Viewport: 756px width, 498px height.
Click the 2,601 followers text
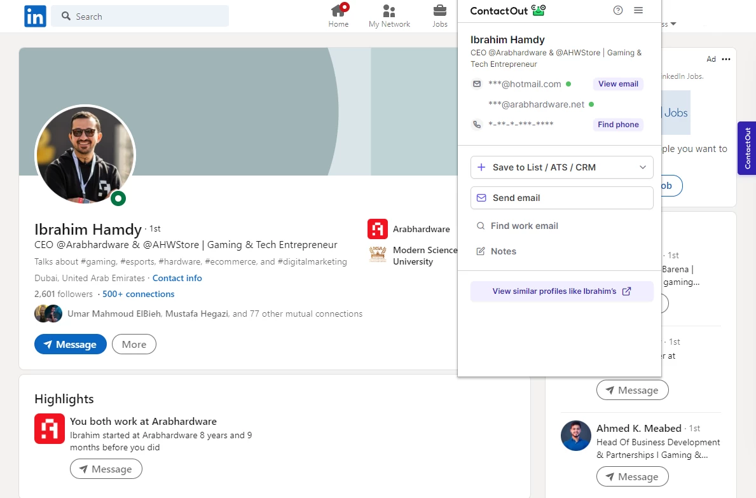pyautogui.click(x=63, y=294)
